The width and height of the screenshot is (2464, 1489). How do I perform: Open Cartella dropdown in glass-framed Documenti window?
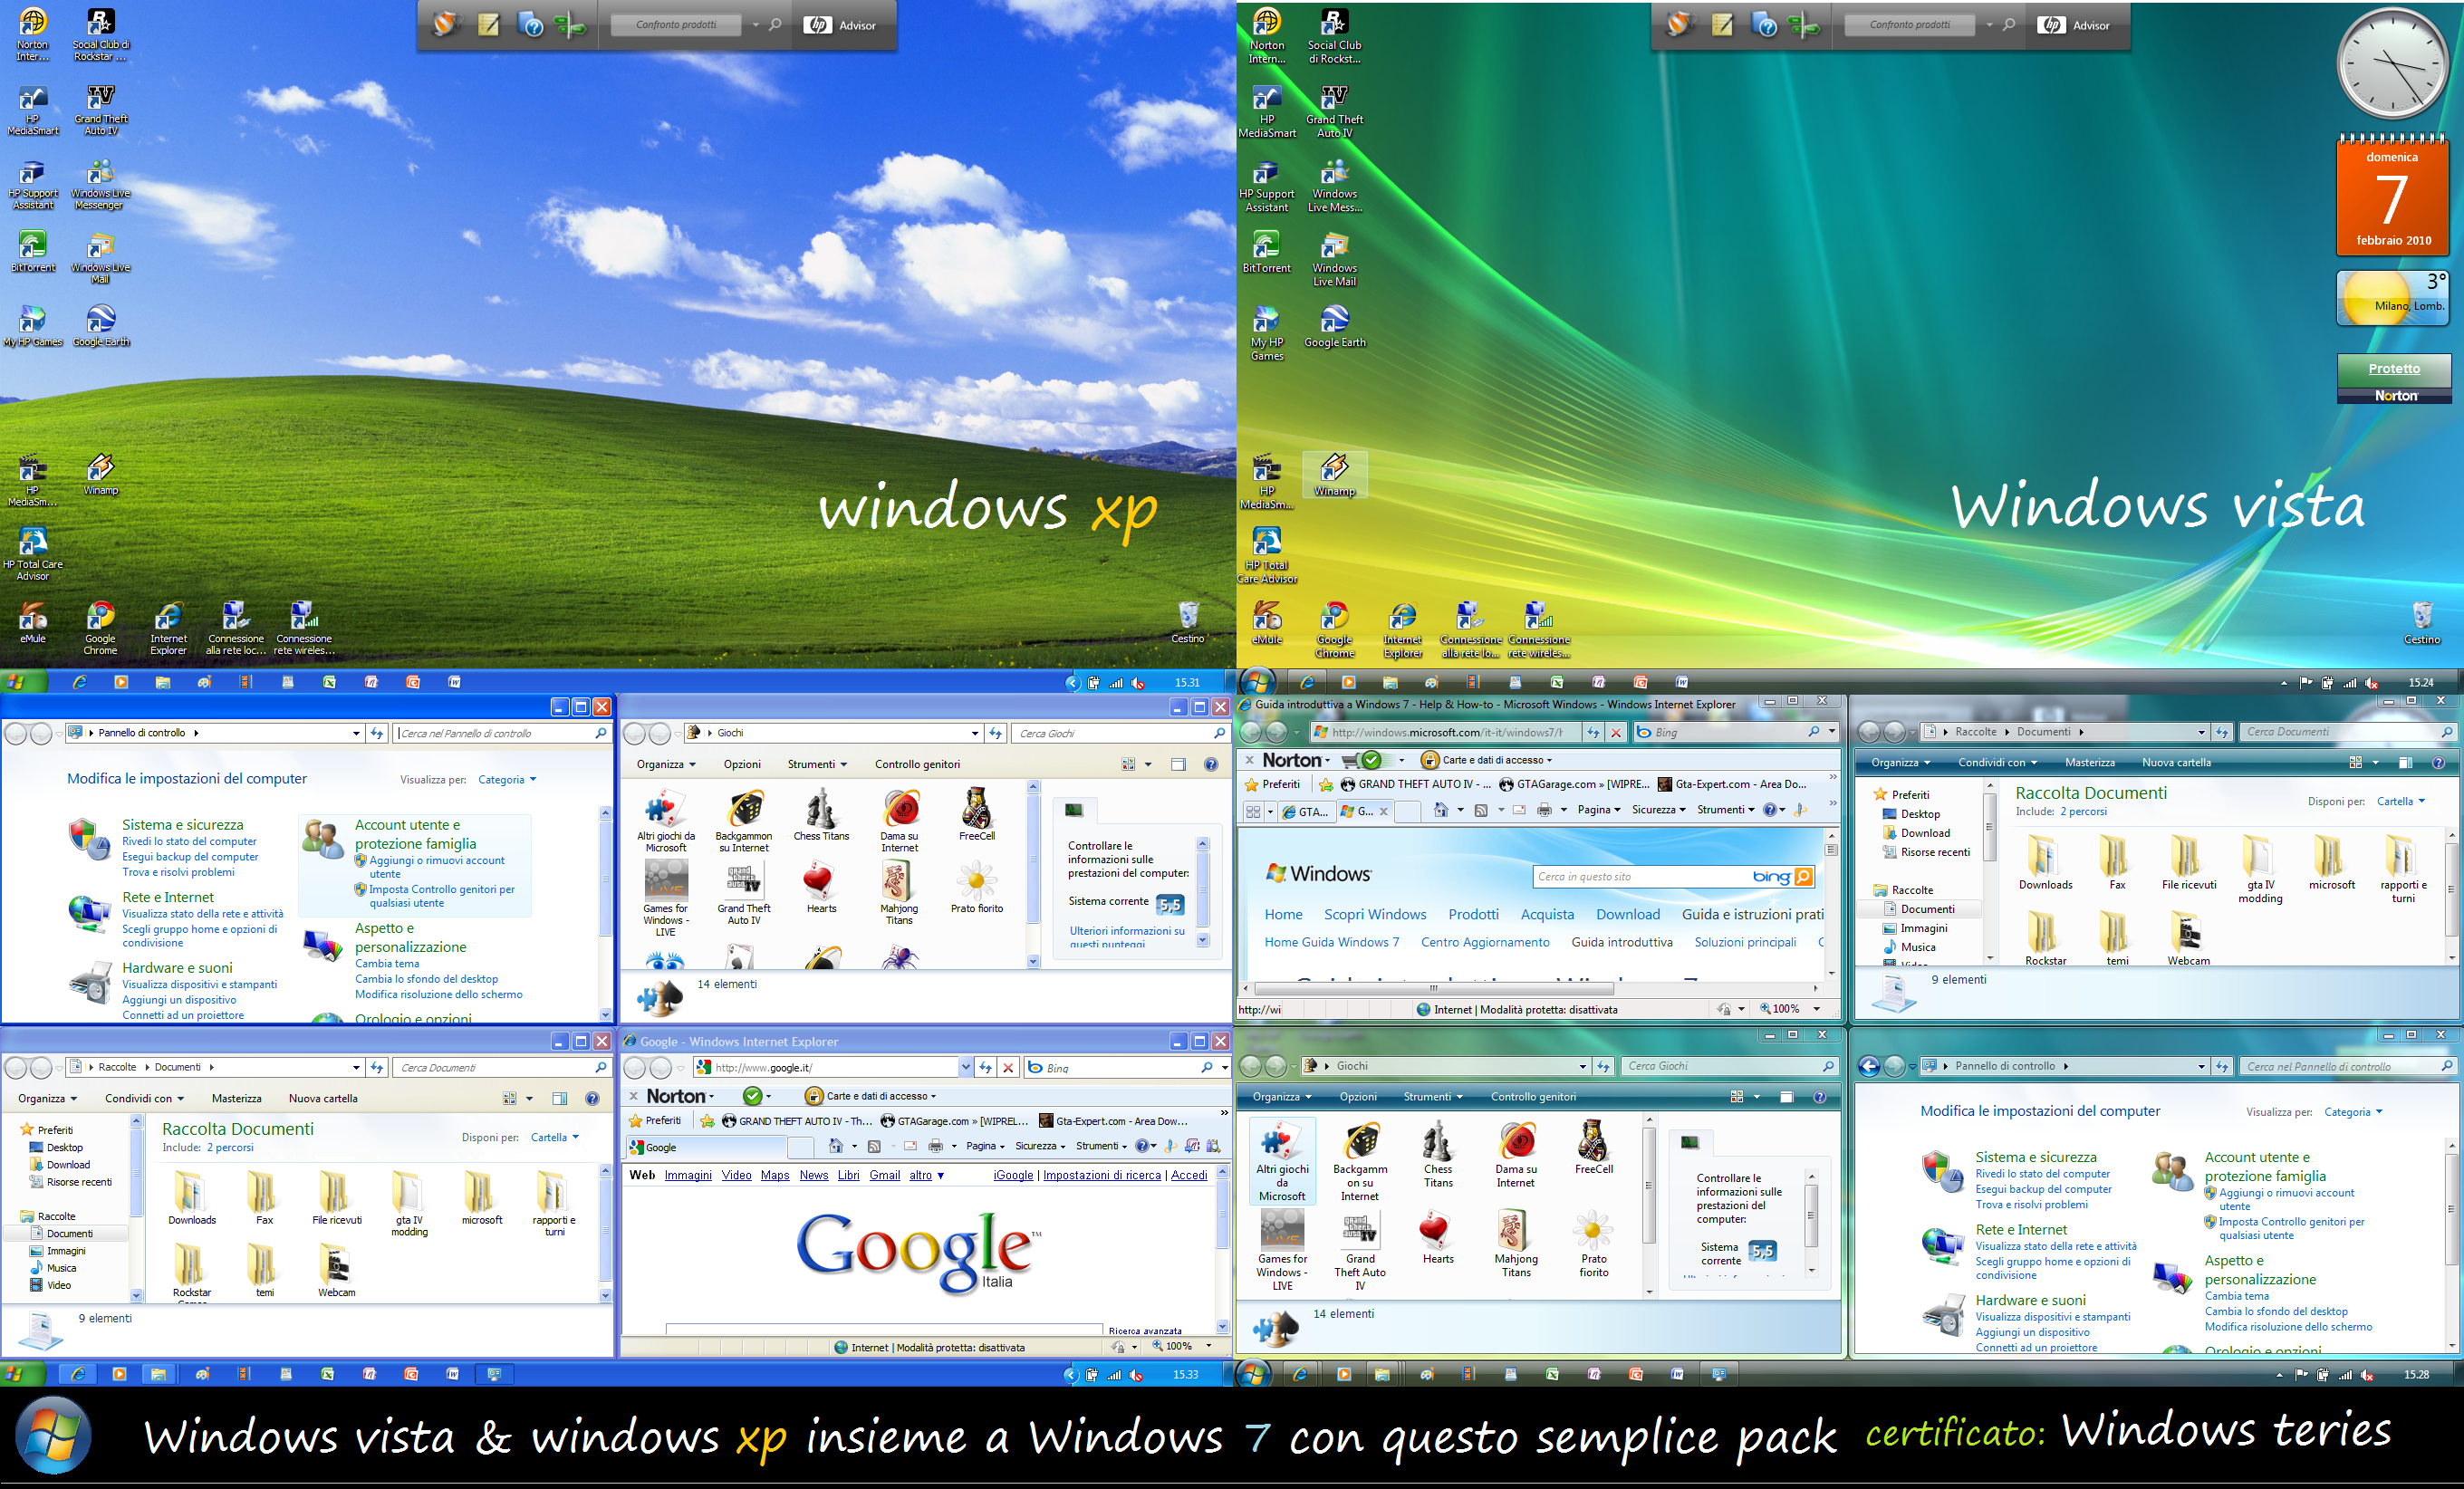coord(2400,801)
